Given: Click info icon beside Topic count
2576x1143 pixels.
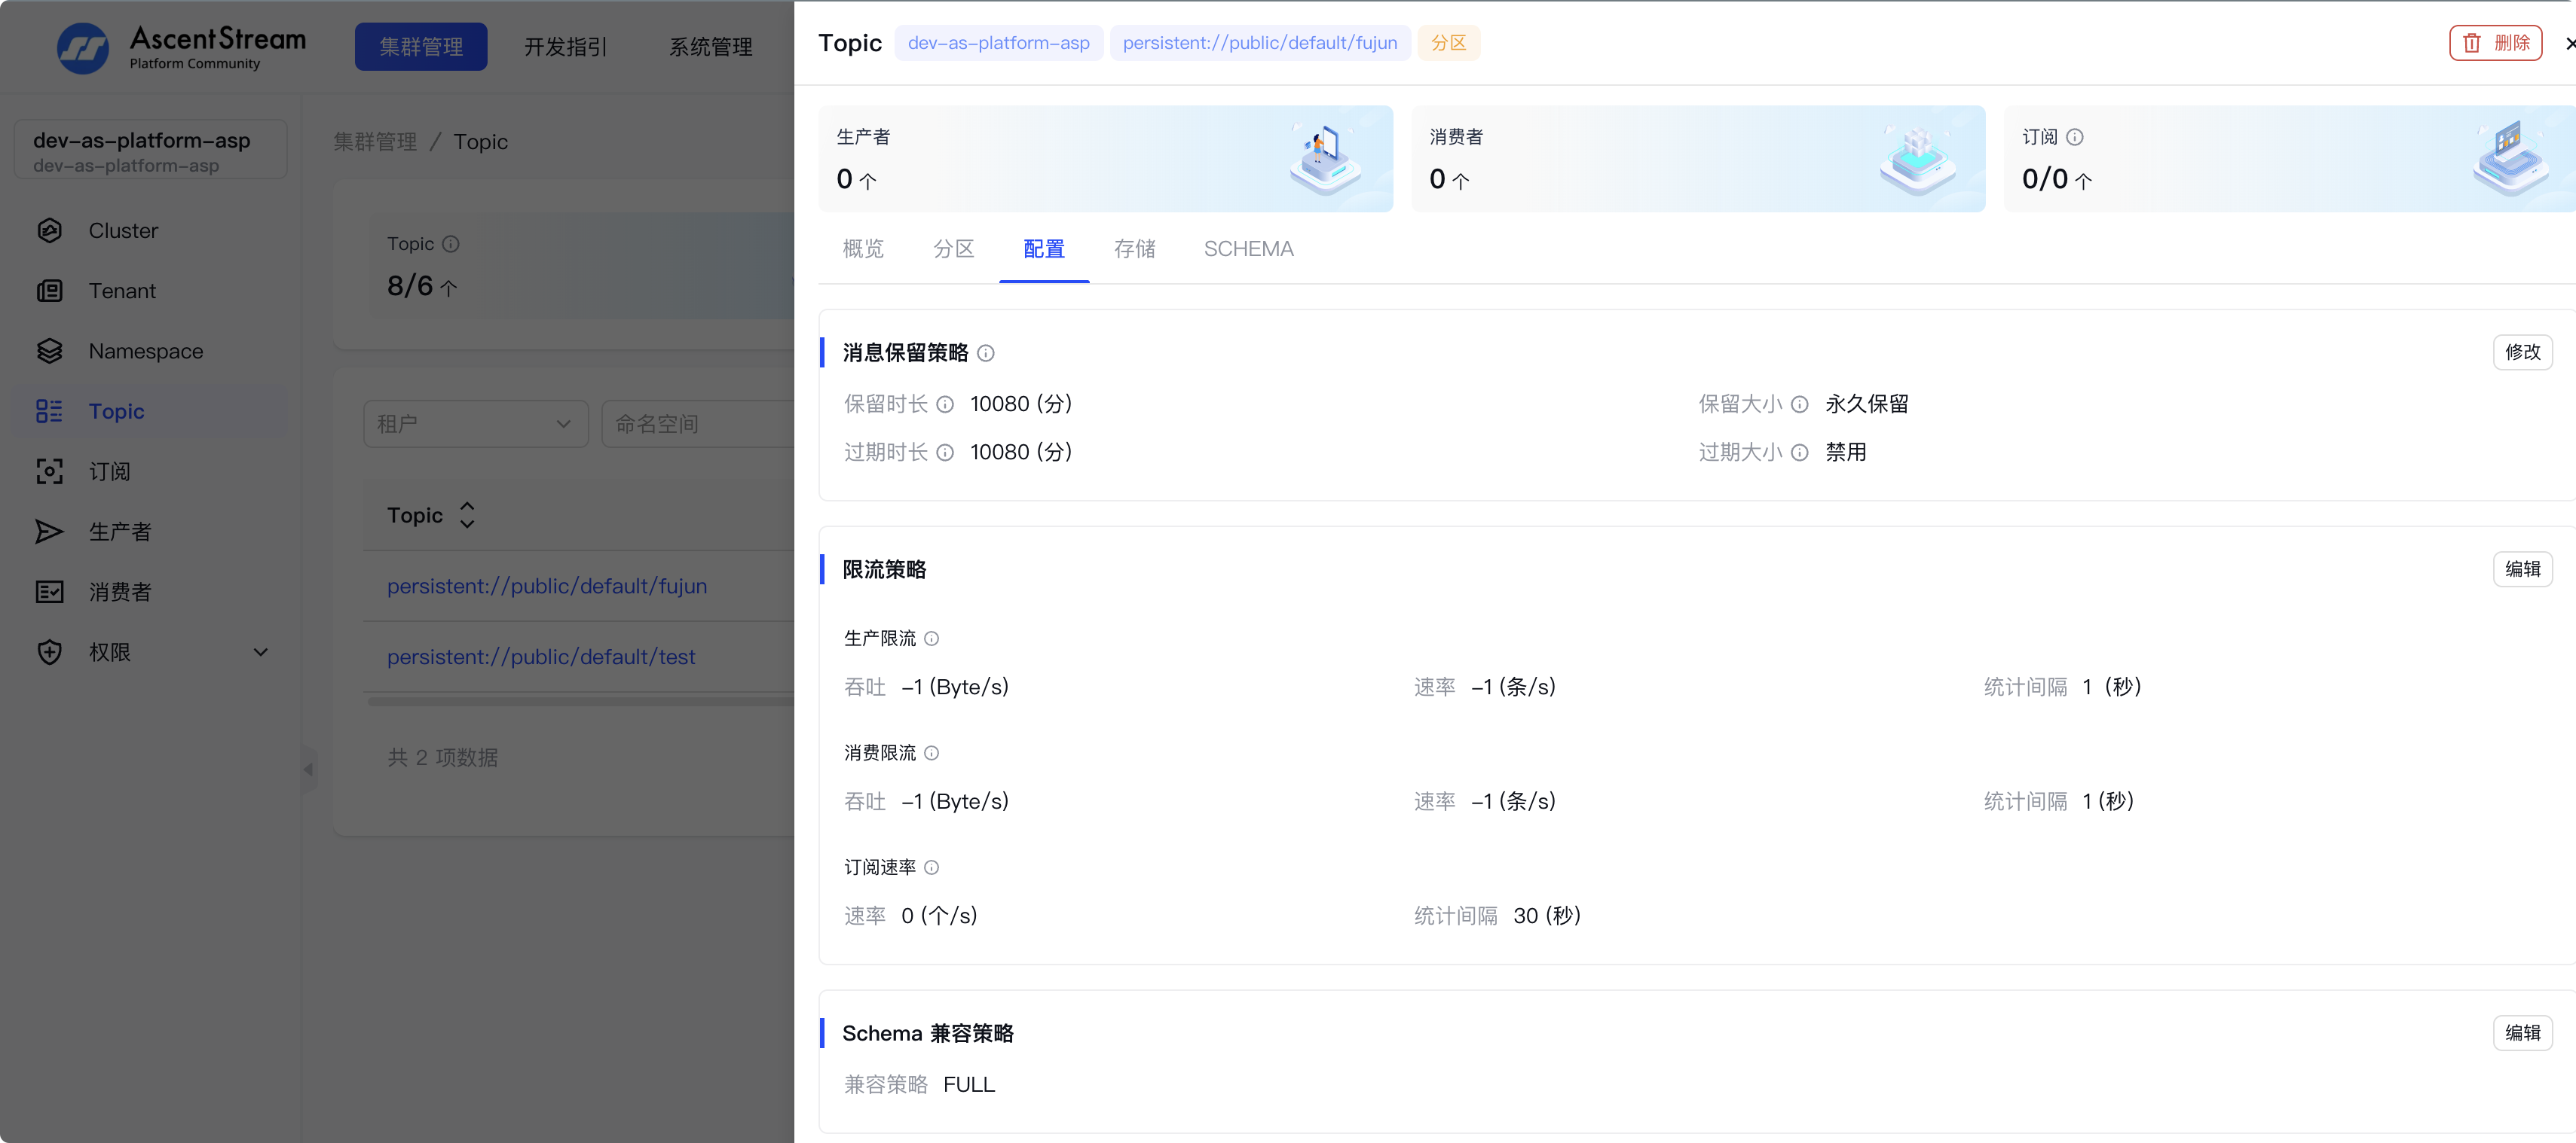Looking at the screenshot, I should 451,244.
